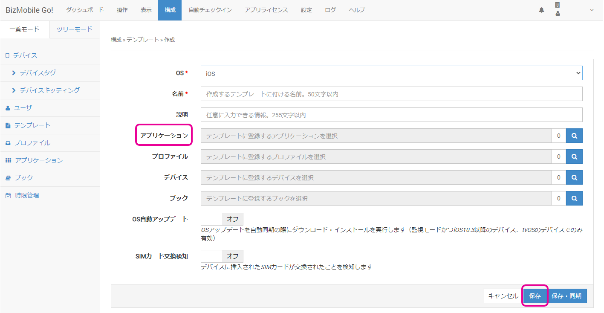The height and width of the screenshot is (313, 604).
Task: Open ユーザ in the sidebar
Action: pyautogui.click(x=23, y=108)
